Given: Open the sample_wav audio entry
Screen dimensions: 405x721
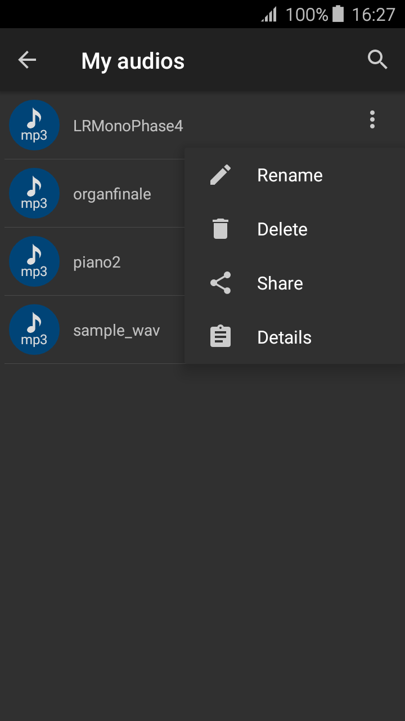Looking at the screenshot, I should click(116, 331).
